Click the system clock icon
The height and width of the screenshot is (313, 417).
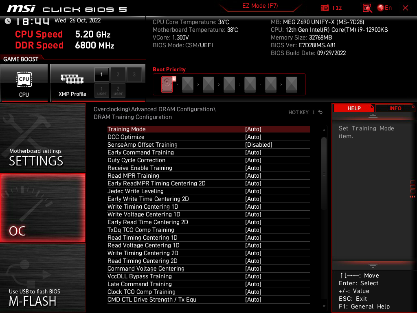point(8,21)
